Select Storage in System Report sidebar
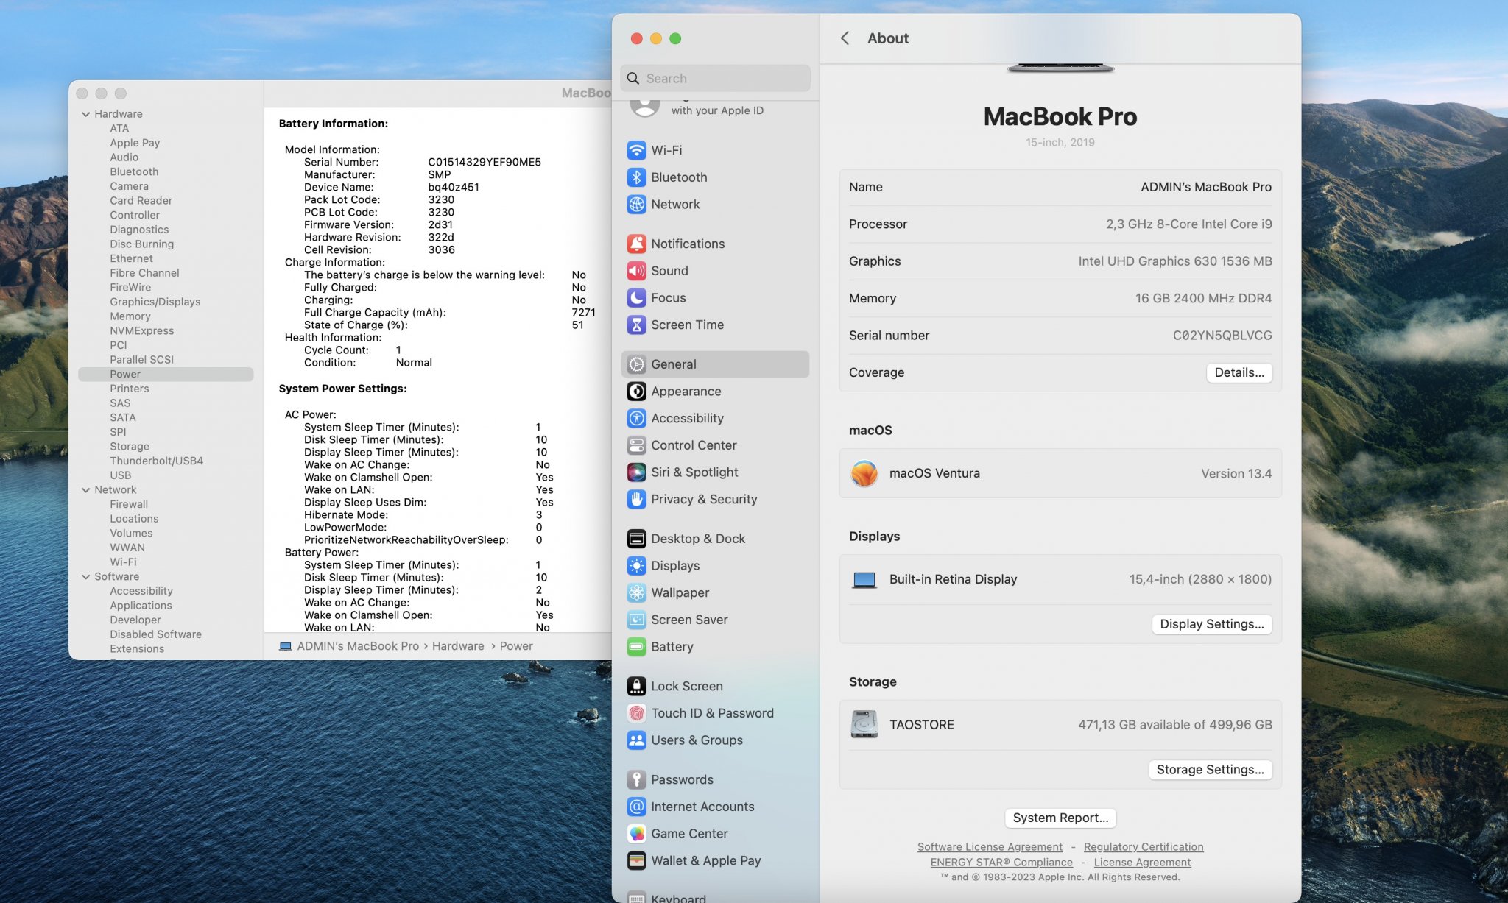Screen dimensions: 1508x903 [x=130, y=447]
